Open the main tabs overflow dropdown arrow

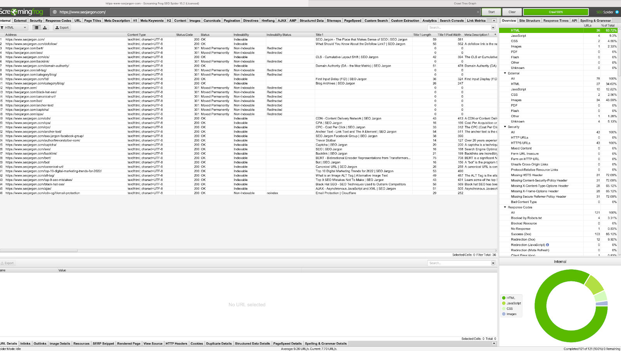coord(494,21)
